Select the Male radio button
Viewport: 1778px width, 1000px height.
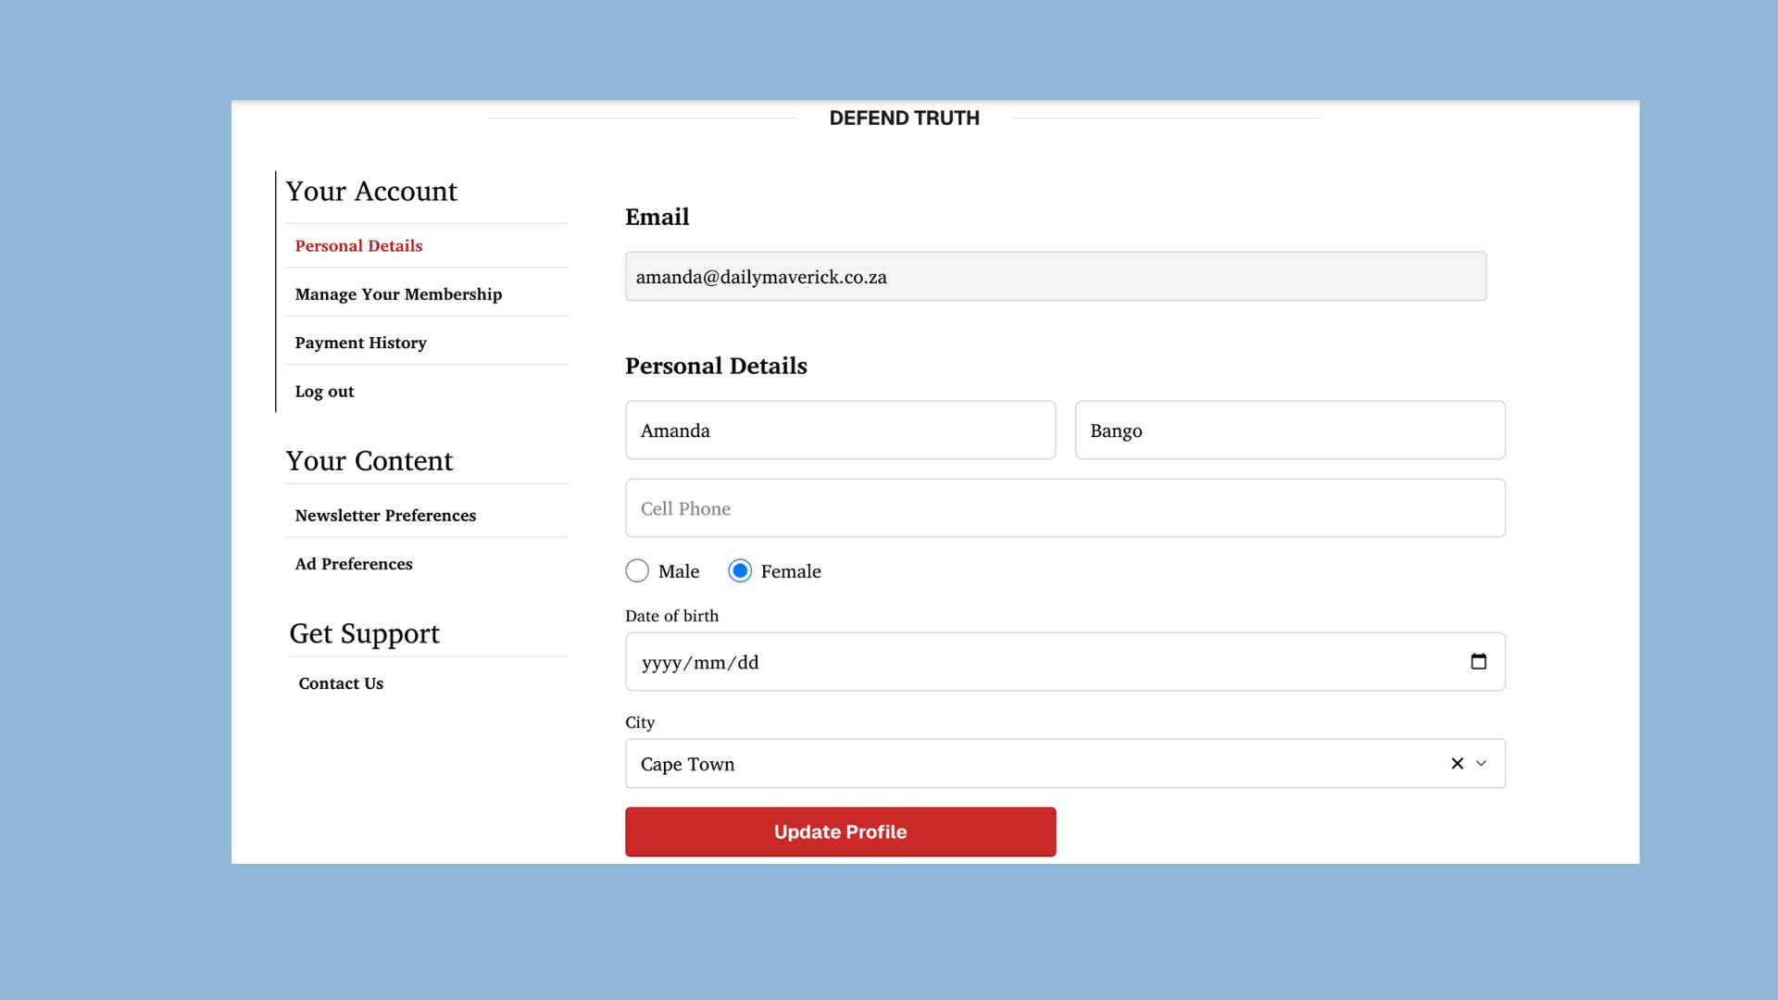tap(637, 571)
